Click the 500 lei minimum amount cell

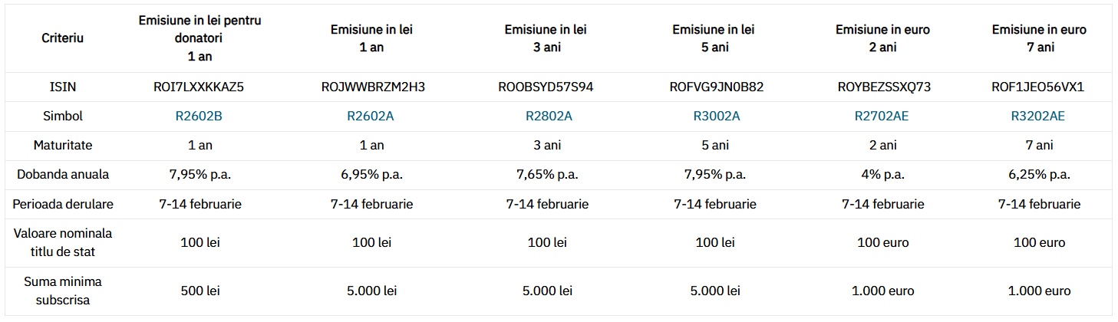(x=199, y=291)
